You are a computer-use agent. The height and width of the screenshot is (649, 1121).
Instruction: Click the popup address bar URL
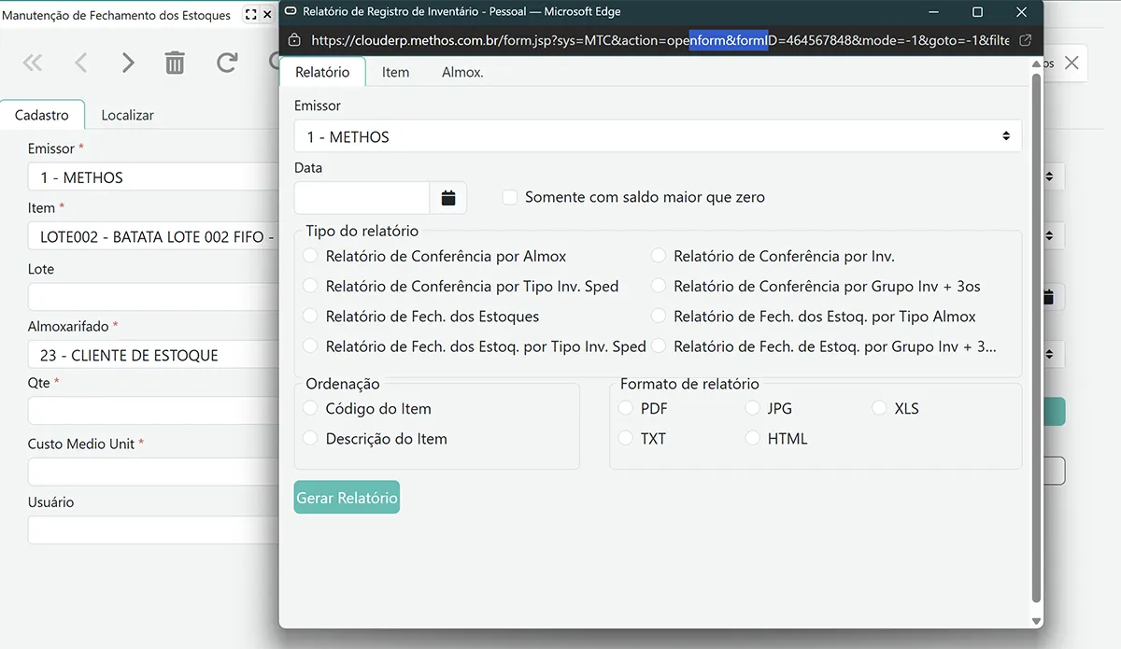(660, 40)
